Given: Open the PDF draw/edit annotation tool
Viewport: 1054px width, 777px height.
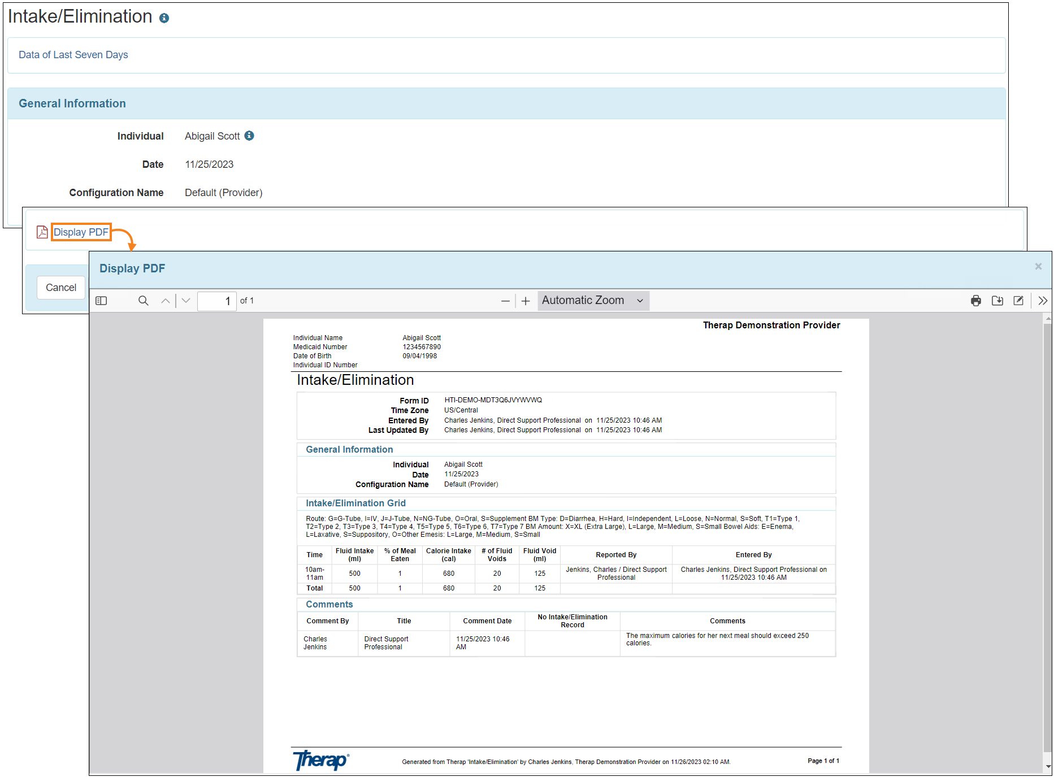Looking at the screenshot, I should point(1018,301).
